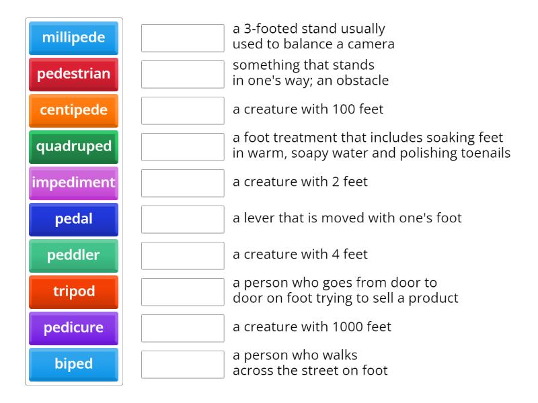Select box beside 'walks across the street' definition
Image resolution: width=538 pixels, height=403 pixels.
coord(183,365)
